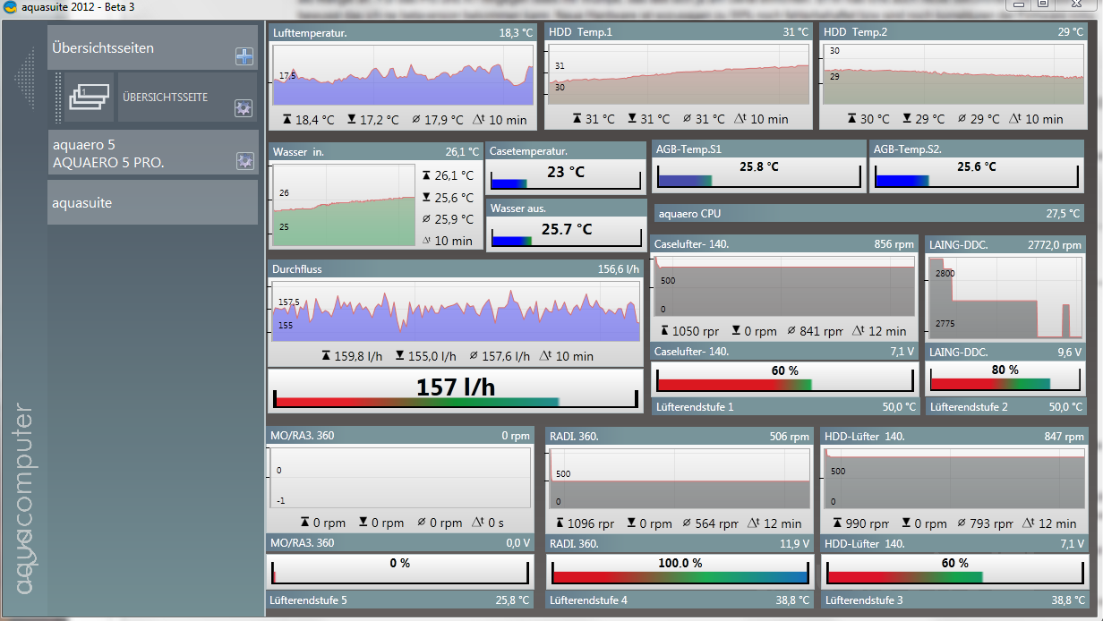Click the Durchfluss flow chart
Image resolution: width=1103 pixels, height=621 pixels.
[x=455, y=310]
